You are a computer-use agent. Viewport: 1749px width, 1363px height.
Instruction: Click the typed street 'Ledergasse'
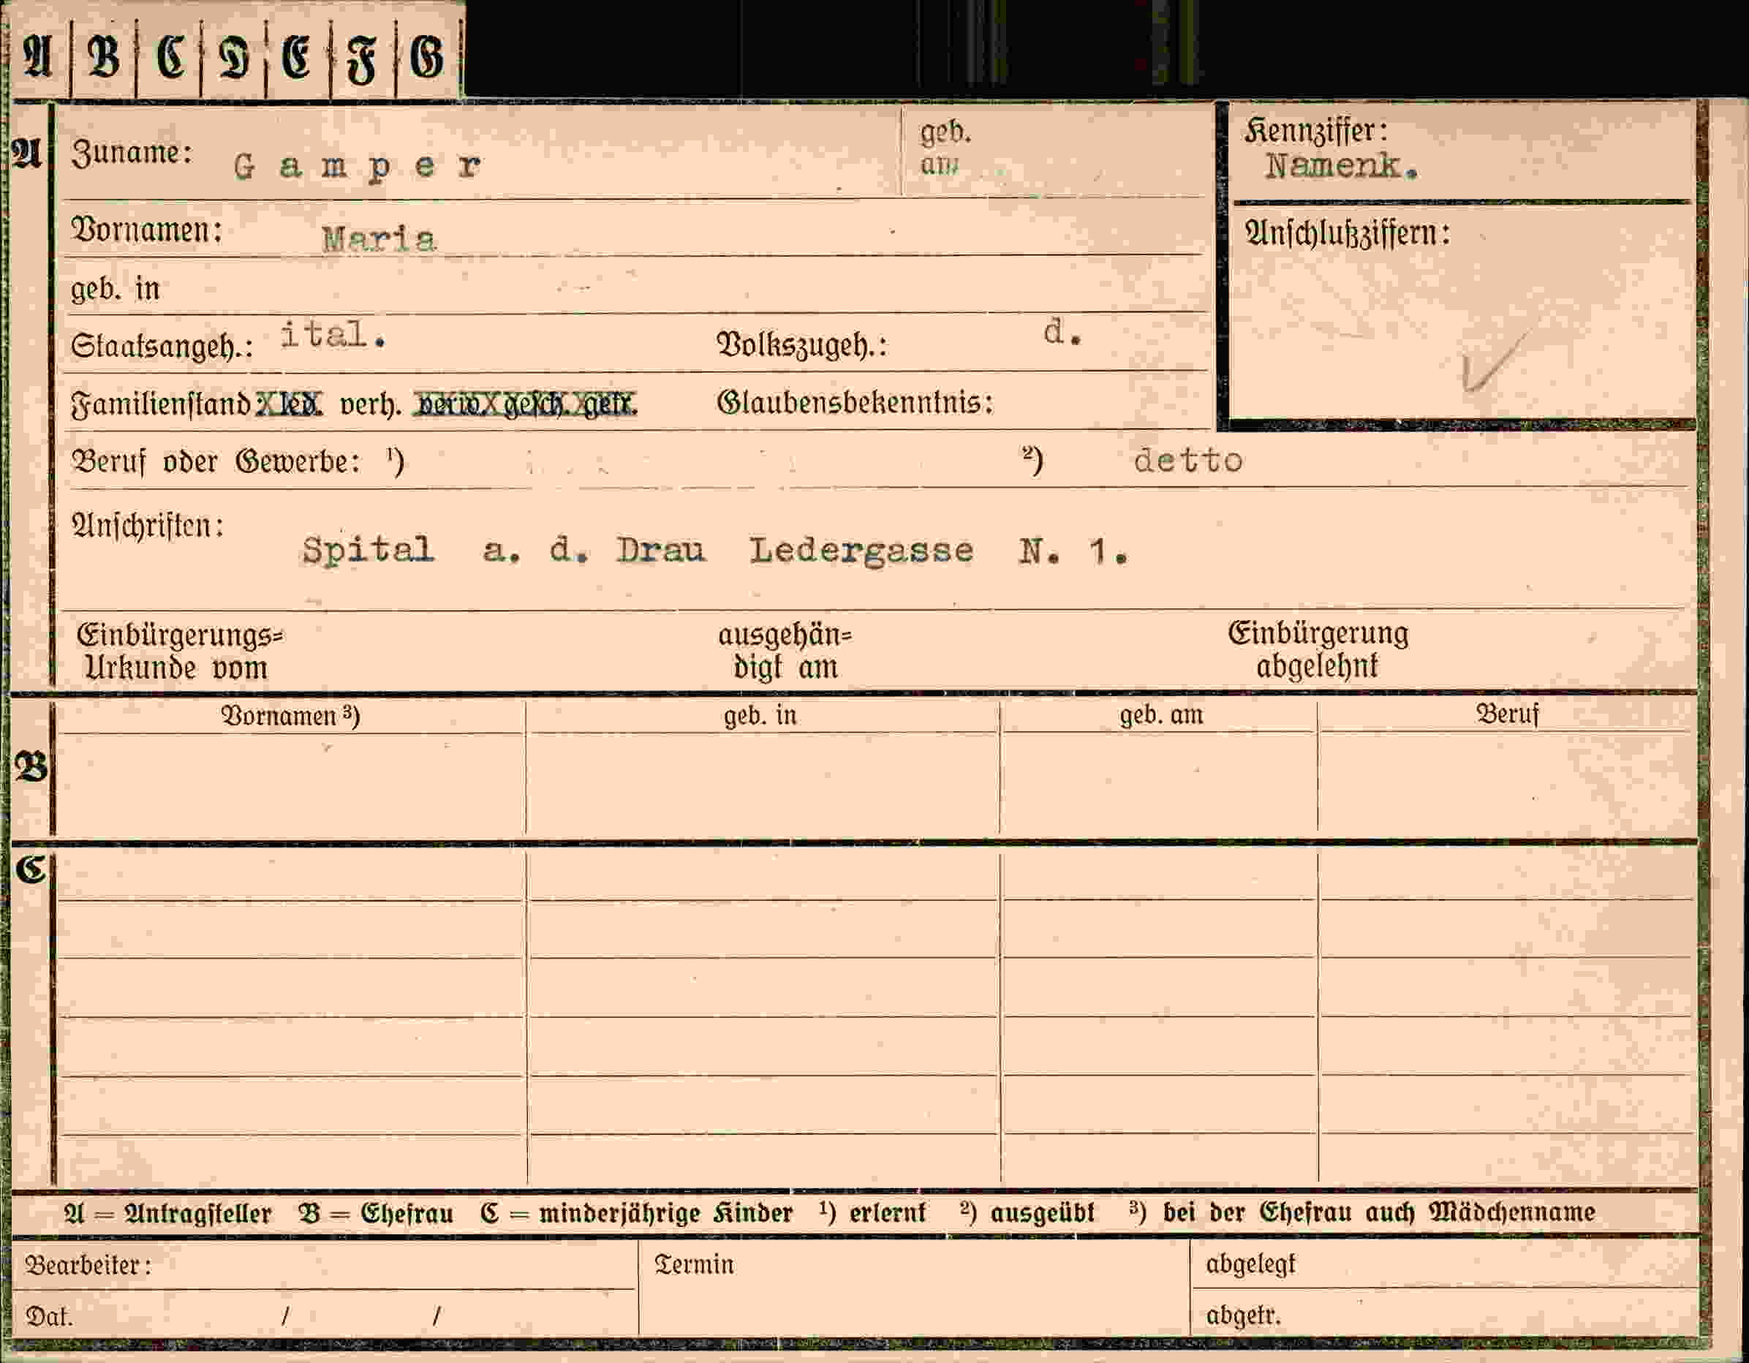coord(861,552)
